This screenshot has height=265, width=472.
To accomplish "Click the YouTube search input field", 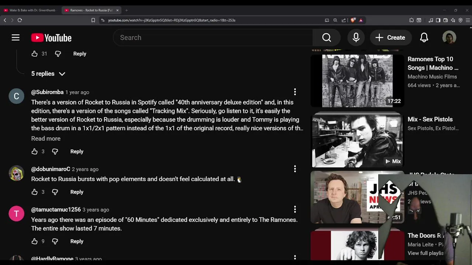I will pyautogui.click(x=213, y=38).
